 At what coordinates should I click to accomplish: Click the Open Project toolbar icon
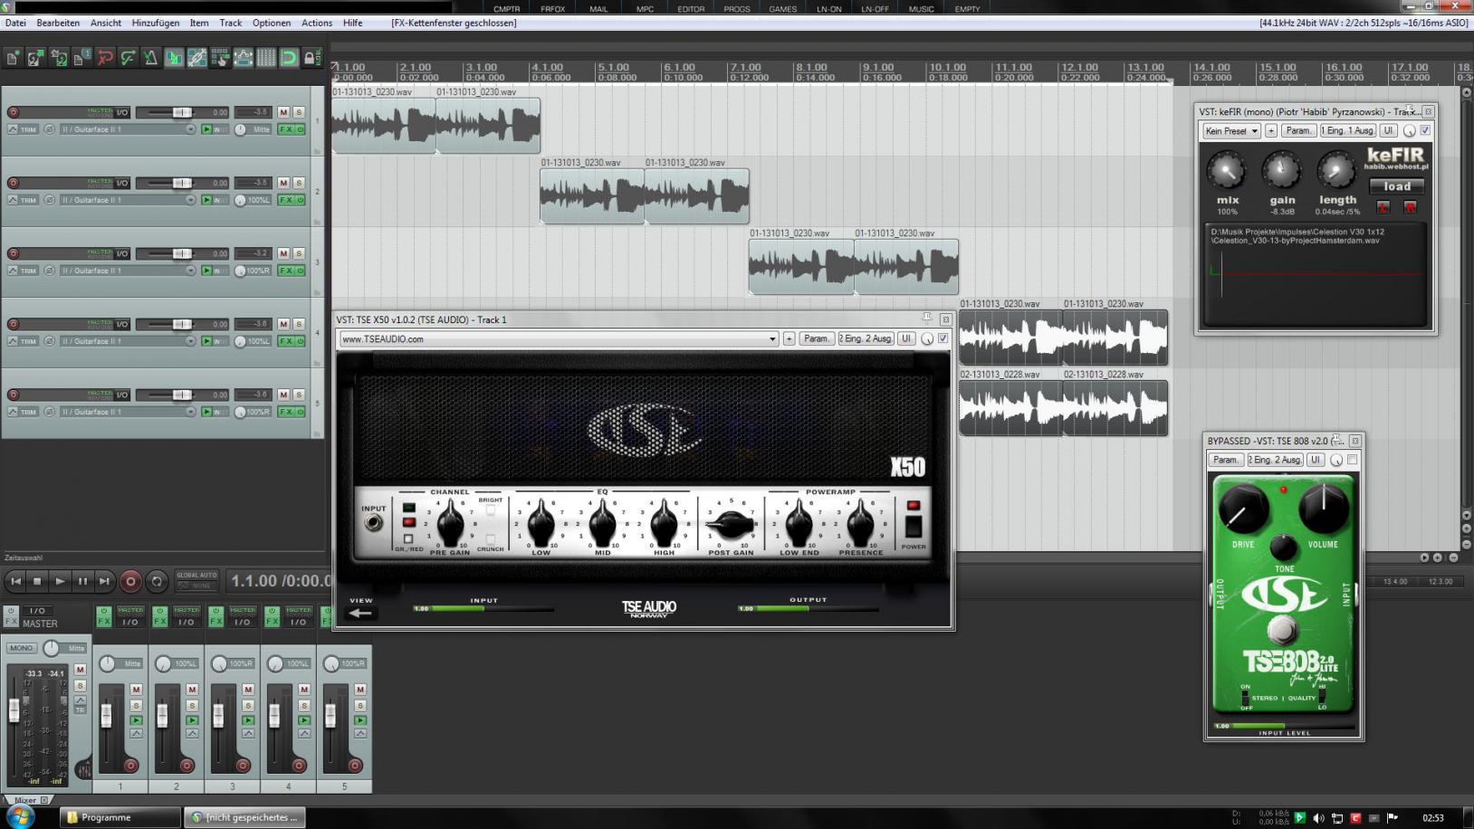(x=35, y=58)
